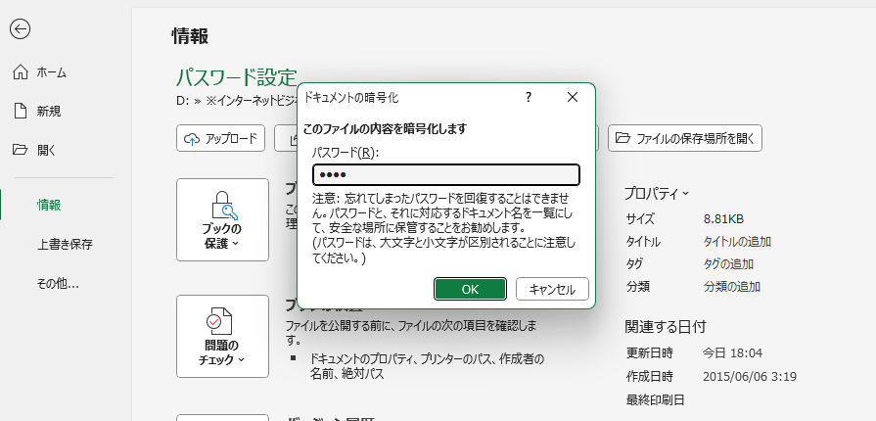The width and height of the screenshot is (876, 421).
Task: Click タイトルの追加 property field
Action: coord(737,242)
